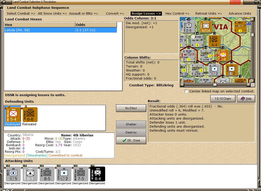The height and width of the screenshot is (191, 261).
Task: Select the LXXXIX Garr 6-1 attacking unit
Action: [x=30, y=174]
